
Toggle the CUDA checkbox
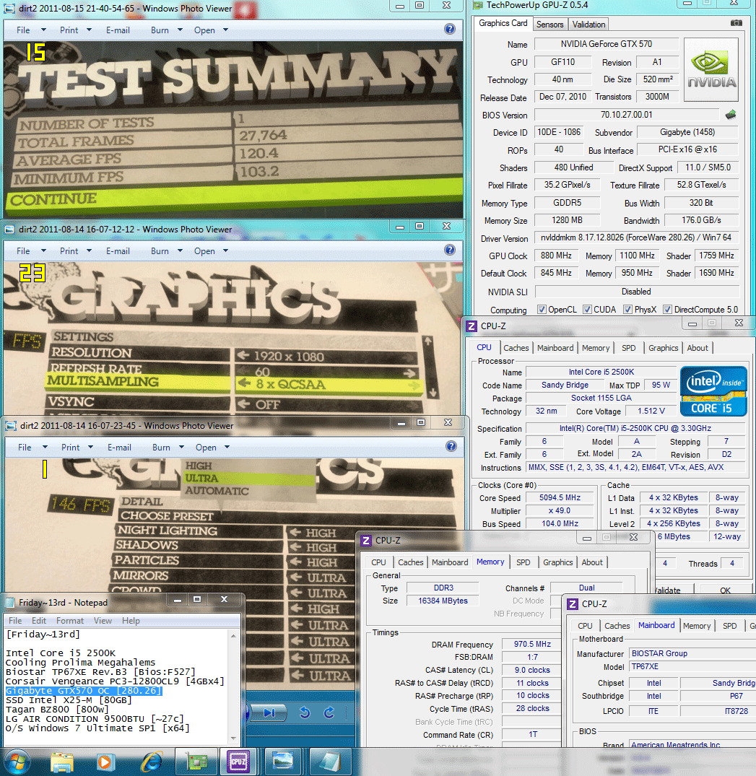587,309
